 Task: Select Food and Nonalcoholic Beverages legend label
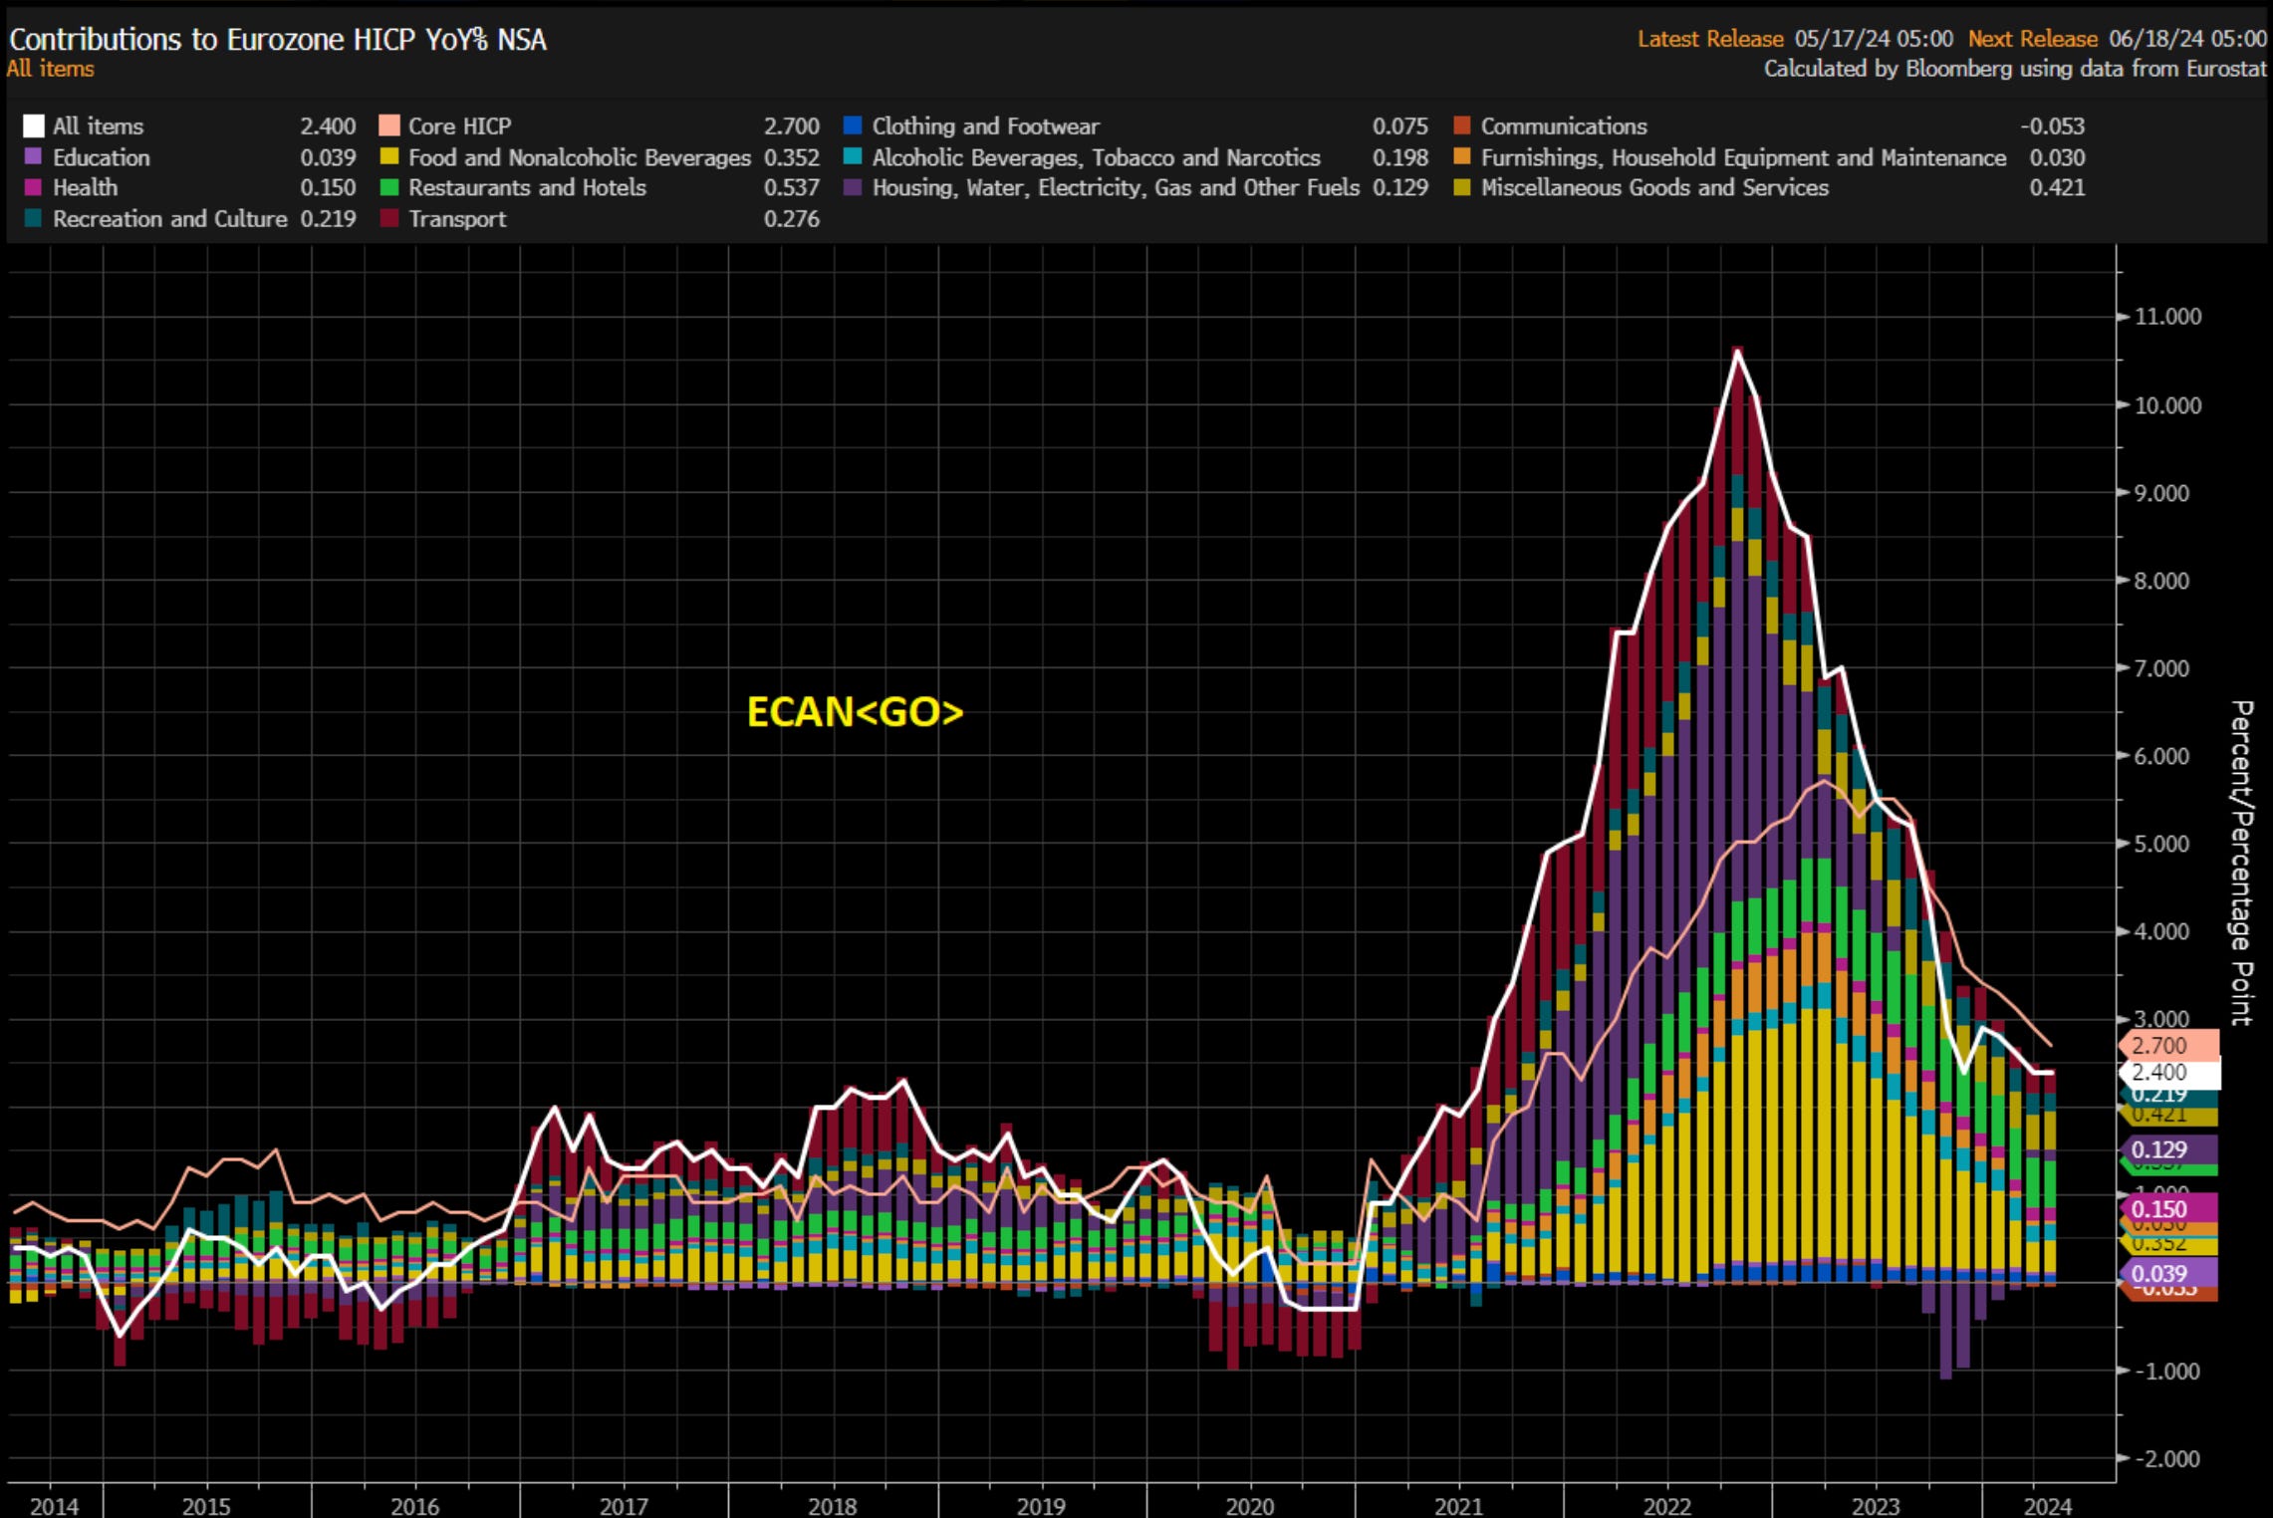tap(579, 157)
